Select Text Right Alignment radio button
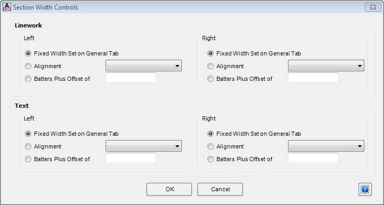The height and width of the screenshot is (205, 384). (x=211, y=146)
